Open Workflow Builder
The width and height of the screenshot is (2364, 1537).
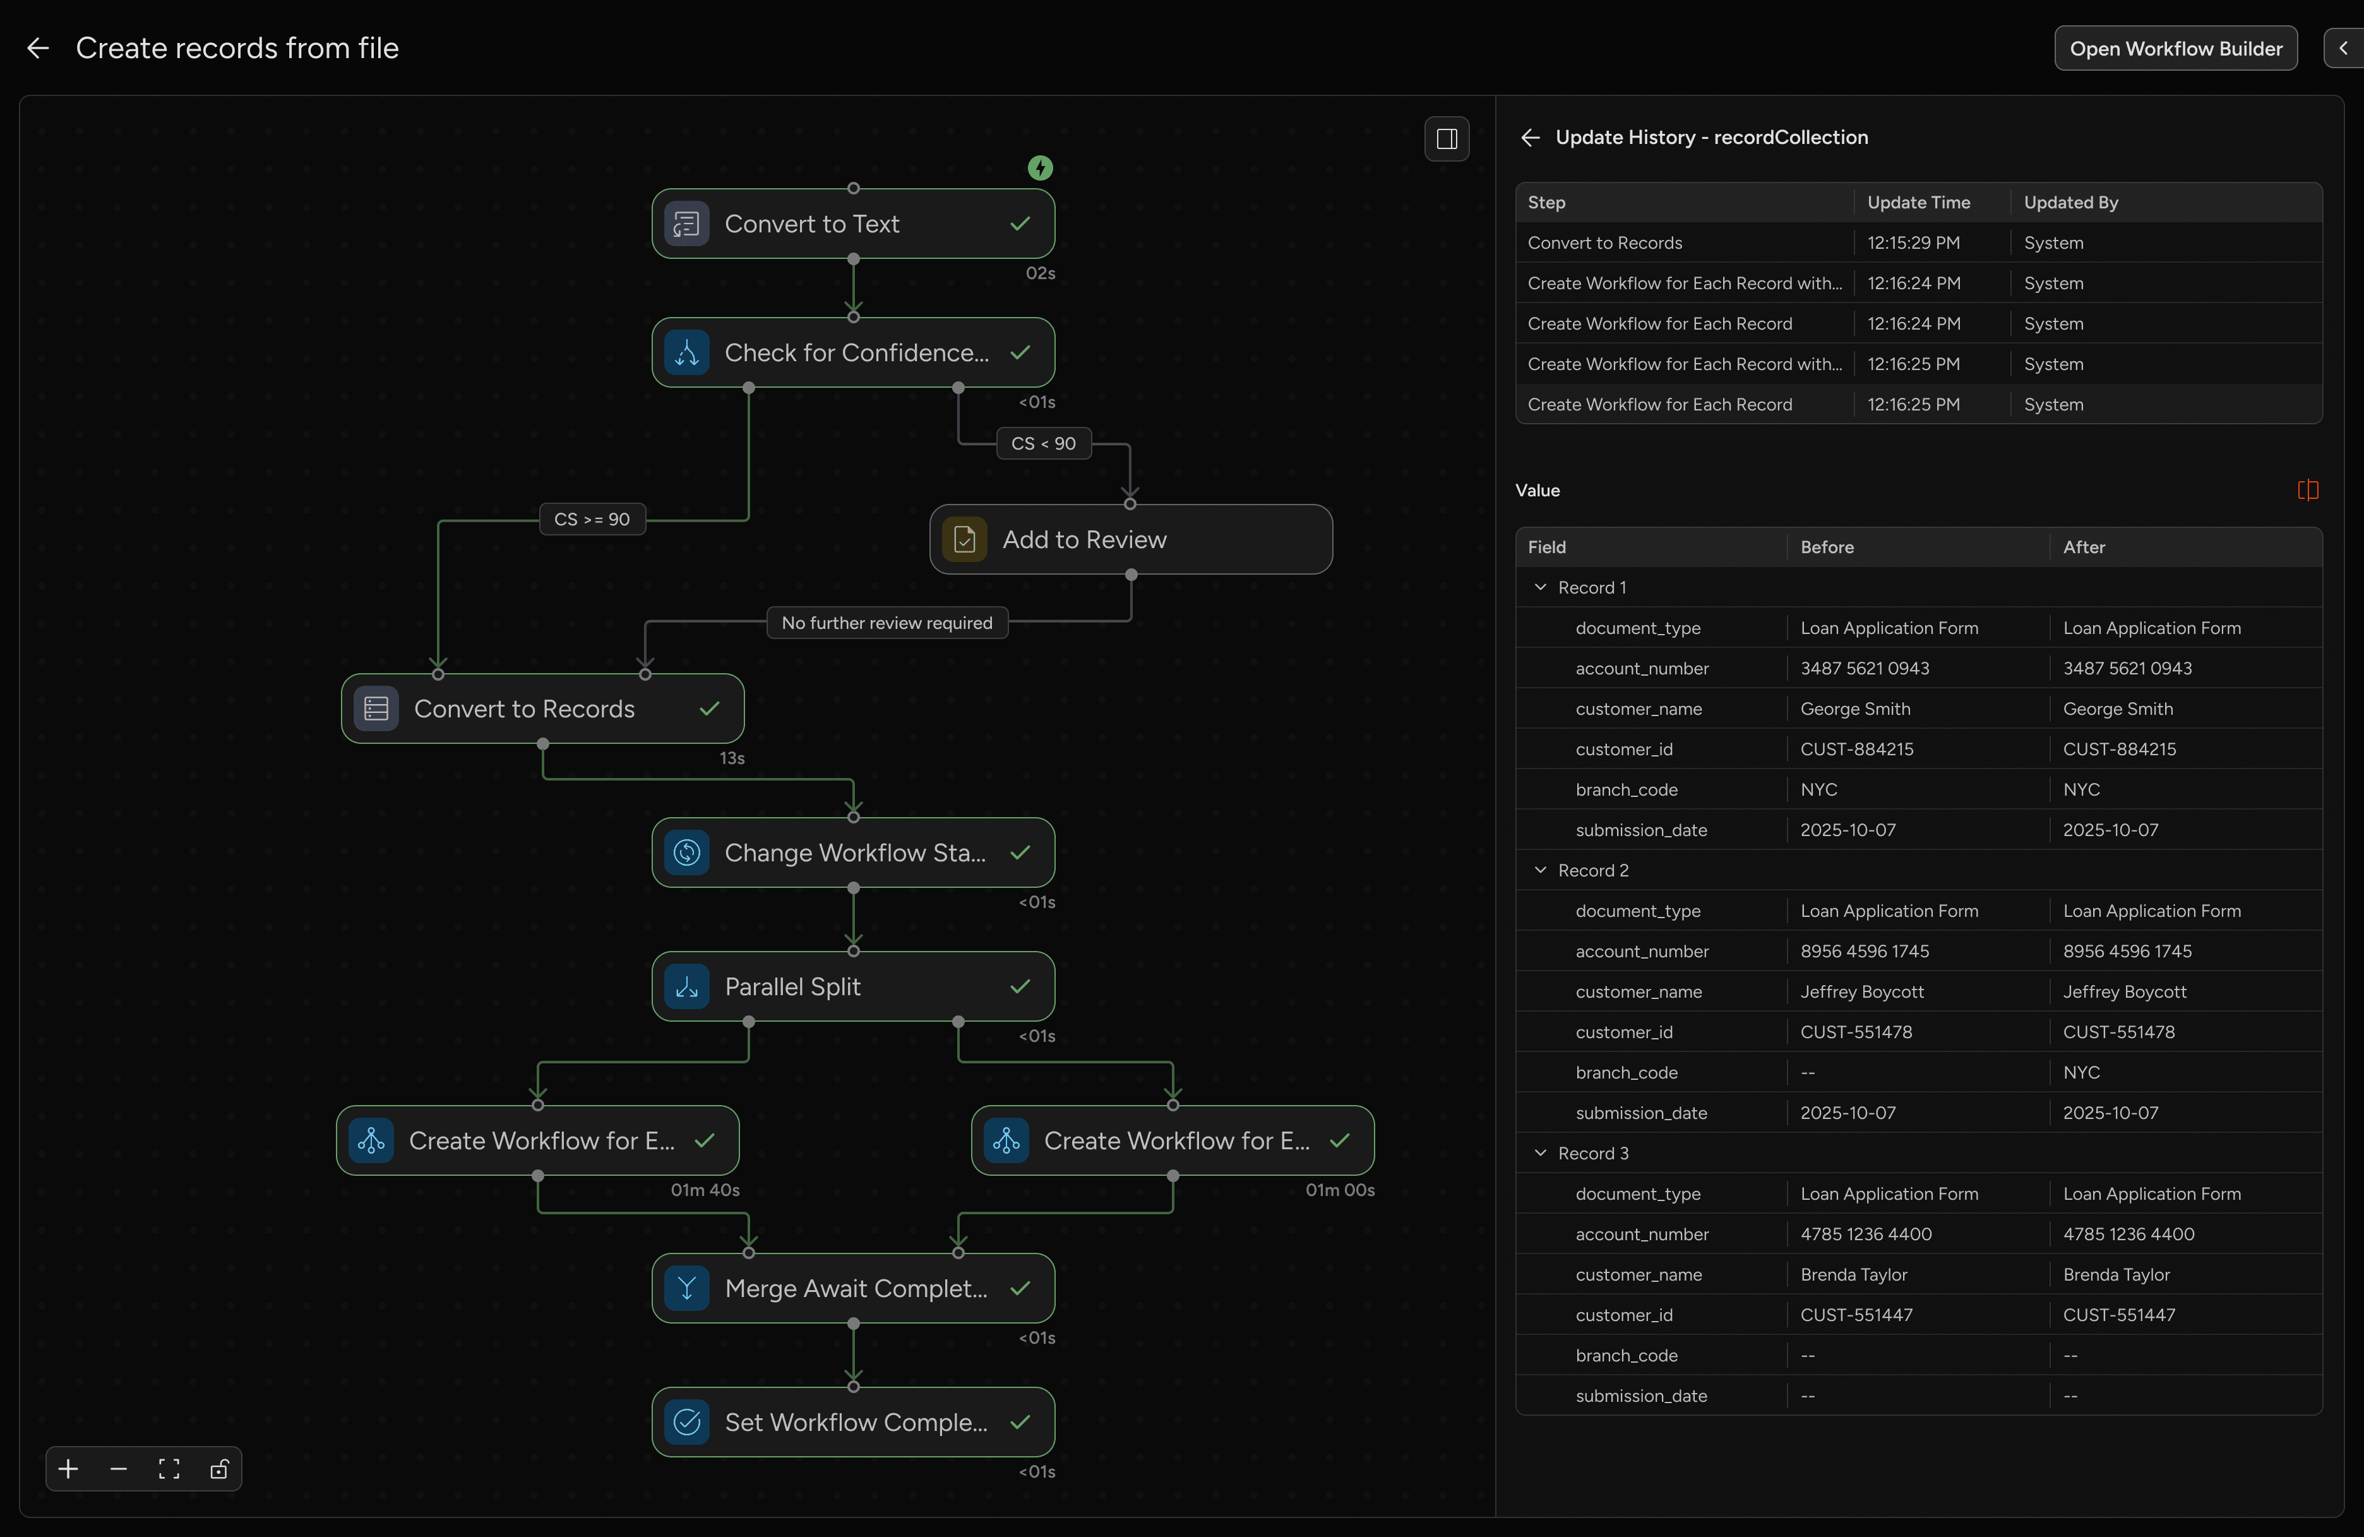click(2175, 48)
